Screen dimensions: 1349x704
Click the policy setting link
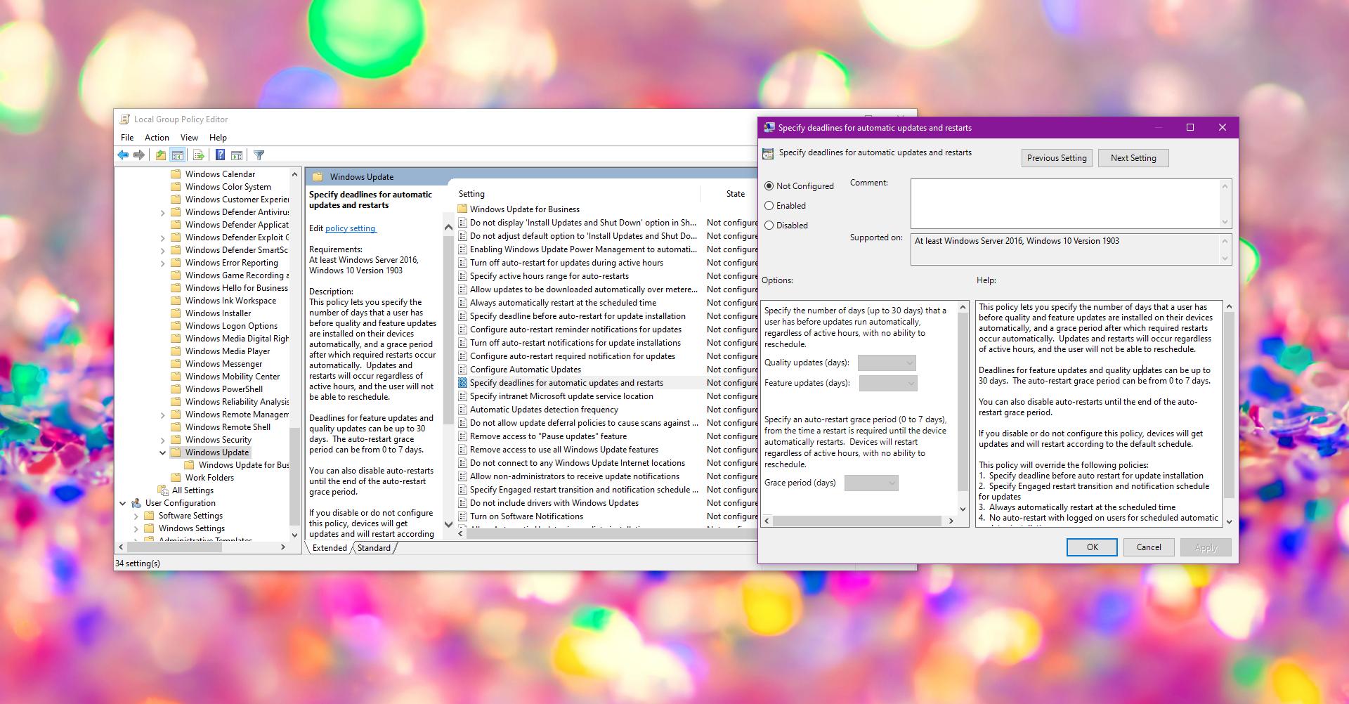point(351,228)
